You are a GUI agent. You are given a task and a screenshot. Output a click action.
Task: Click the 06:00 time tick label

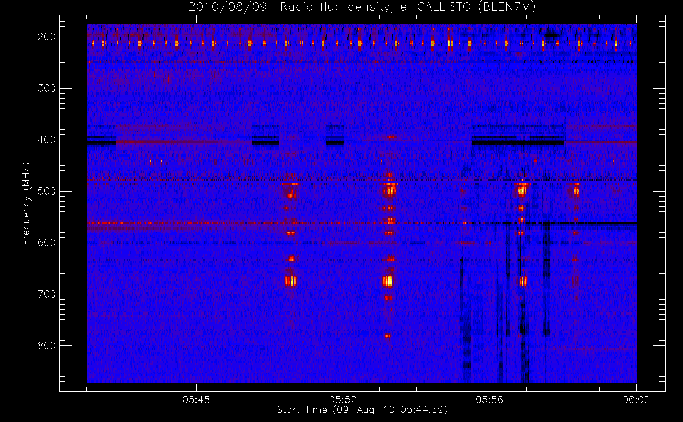point(636,400)
